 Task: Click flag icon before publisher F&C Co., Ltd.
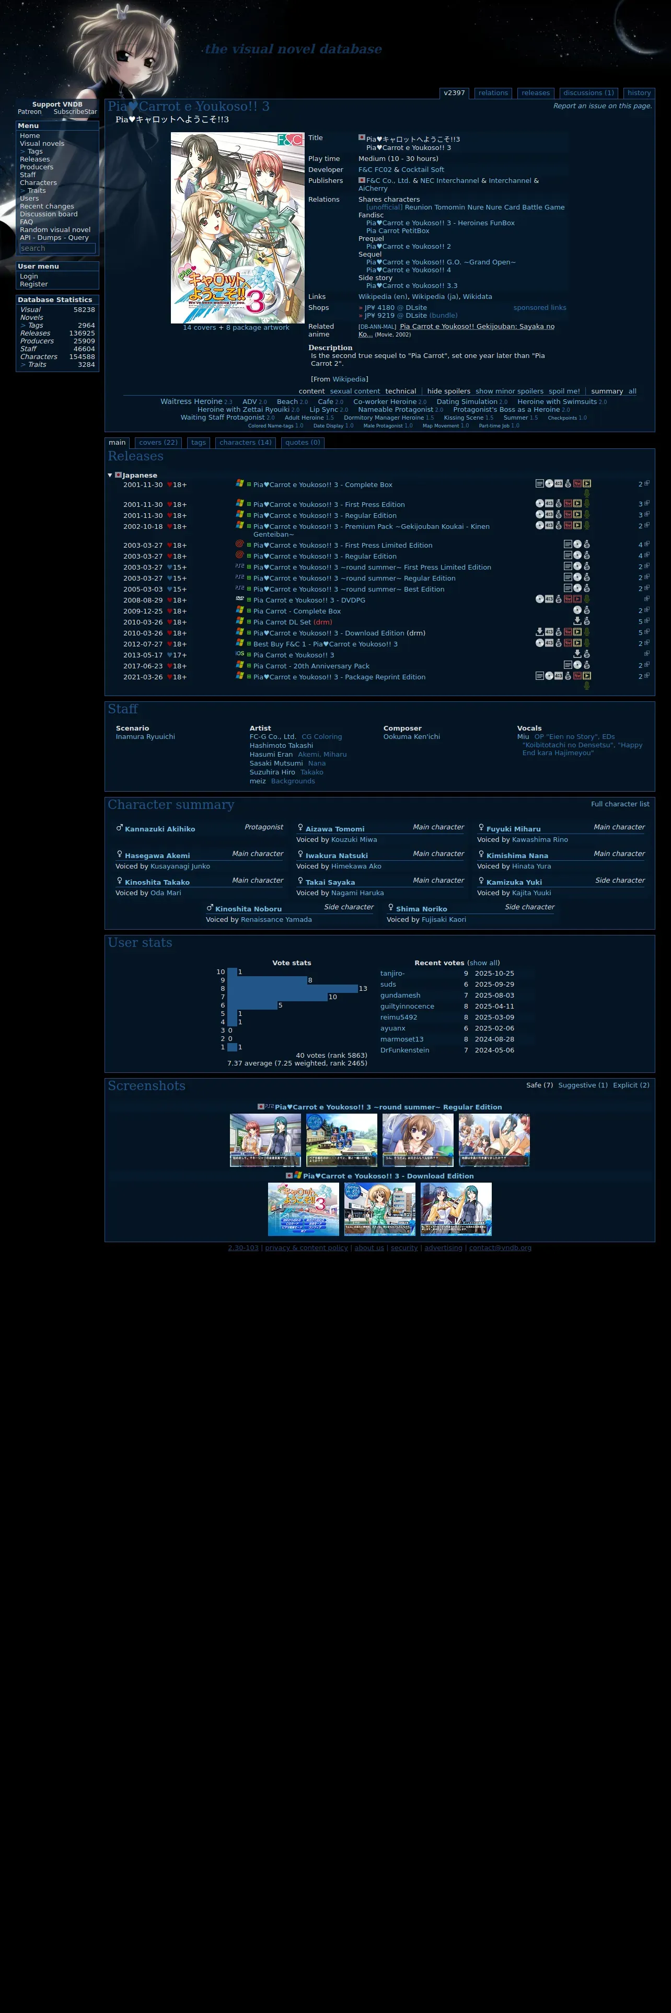click(x=362, y=180)
